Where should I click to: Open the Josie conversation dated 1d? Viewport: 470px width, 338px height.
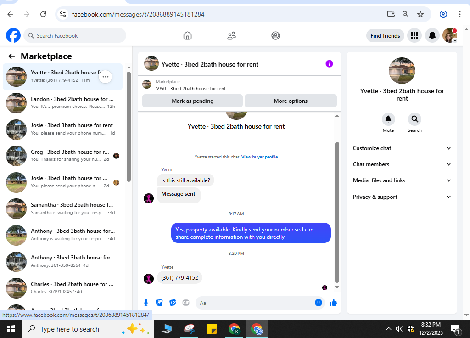point(62,129)
